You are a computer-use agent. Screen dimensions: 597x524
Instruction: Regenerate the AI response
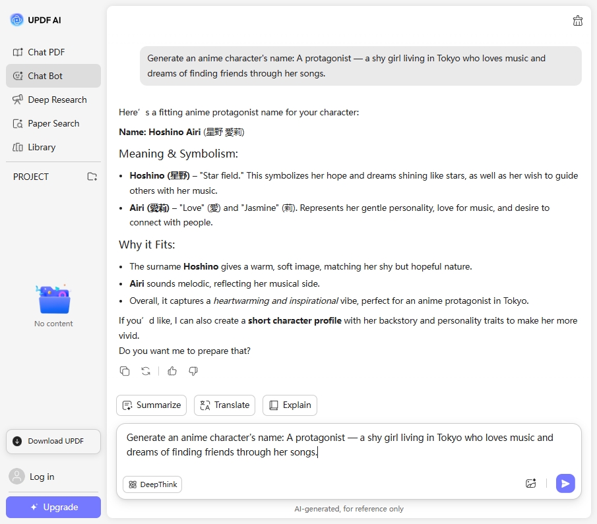point(146,371)
